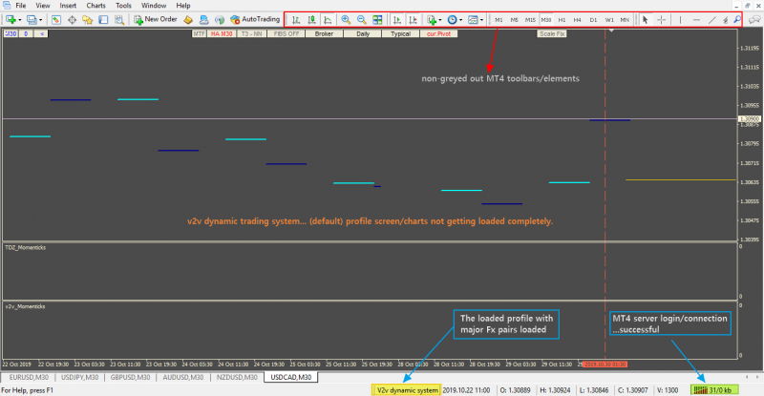
Task: Switch chart to line chart icon
Action: point(328,20)
